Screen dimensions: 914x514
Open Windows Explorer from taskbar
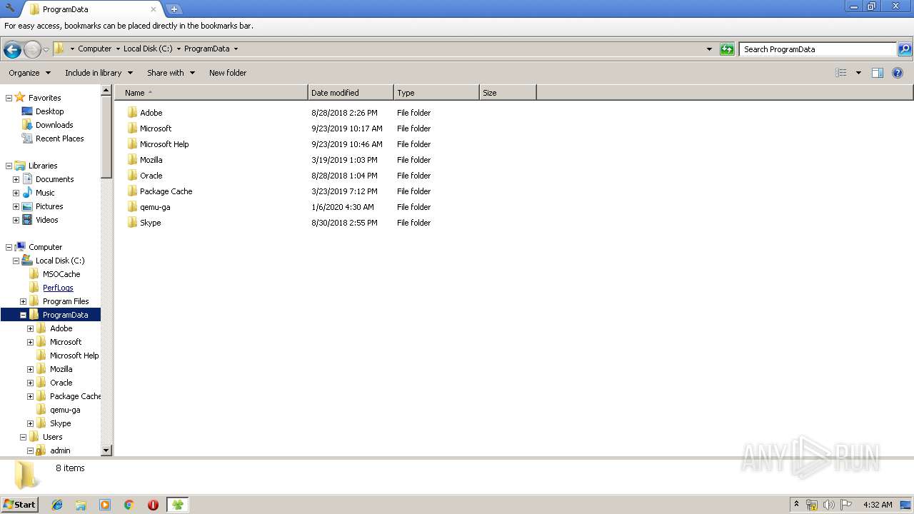(81, 505)
